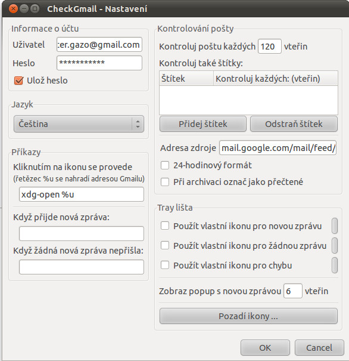Pick icon file for no message
The height and width of the screenshot is (361, 349).
(335, 245)
